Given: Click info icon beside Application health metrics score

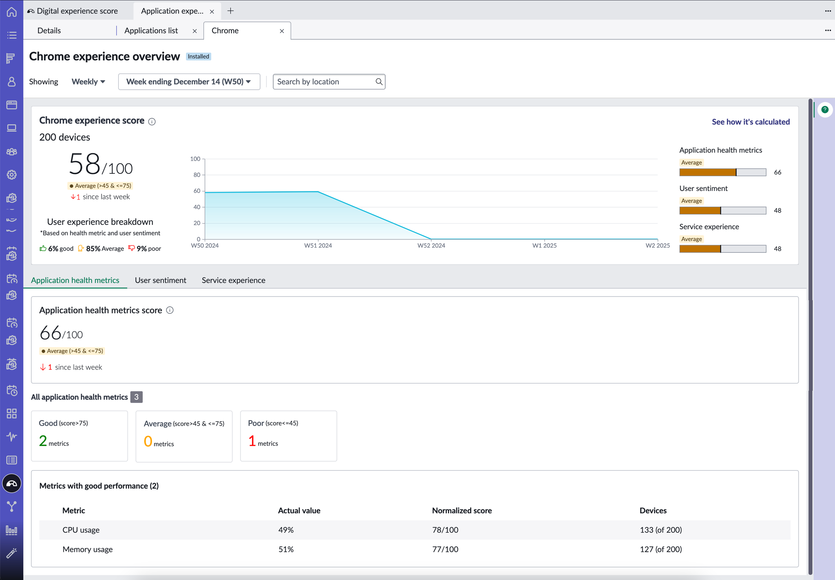Looking at the screenshot, I should 170,310.
